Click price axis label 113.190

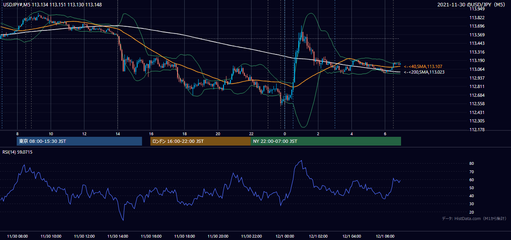[x=477, y=60]
